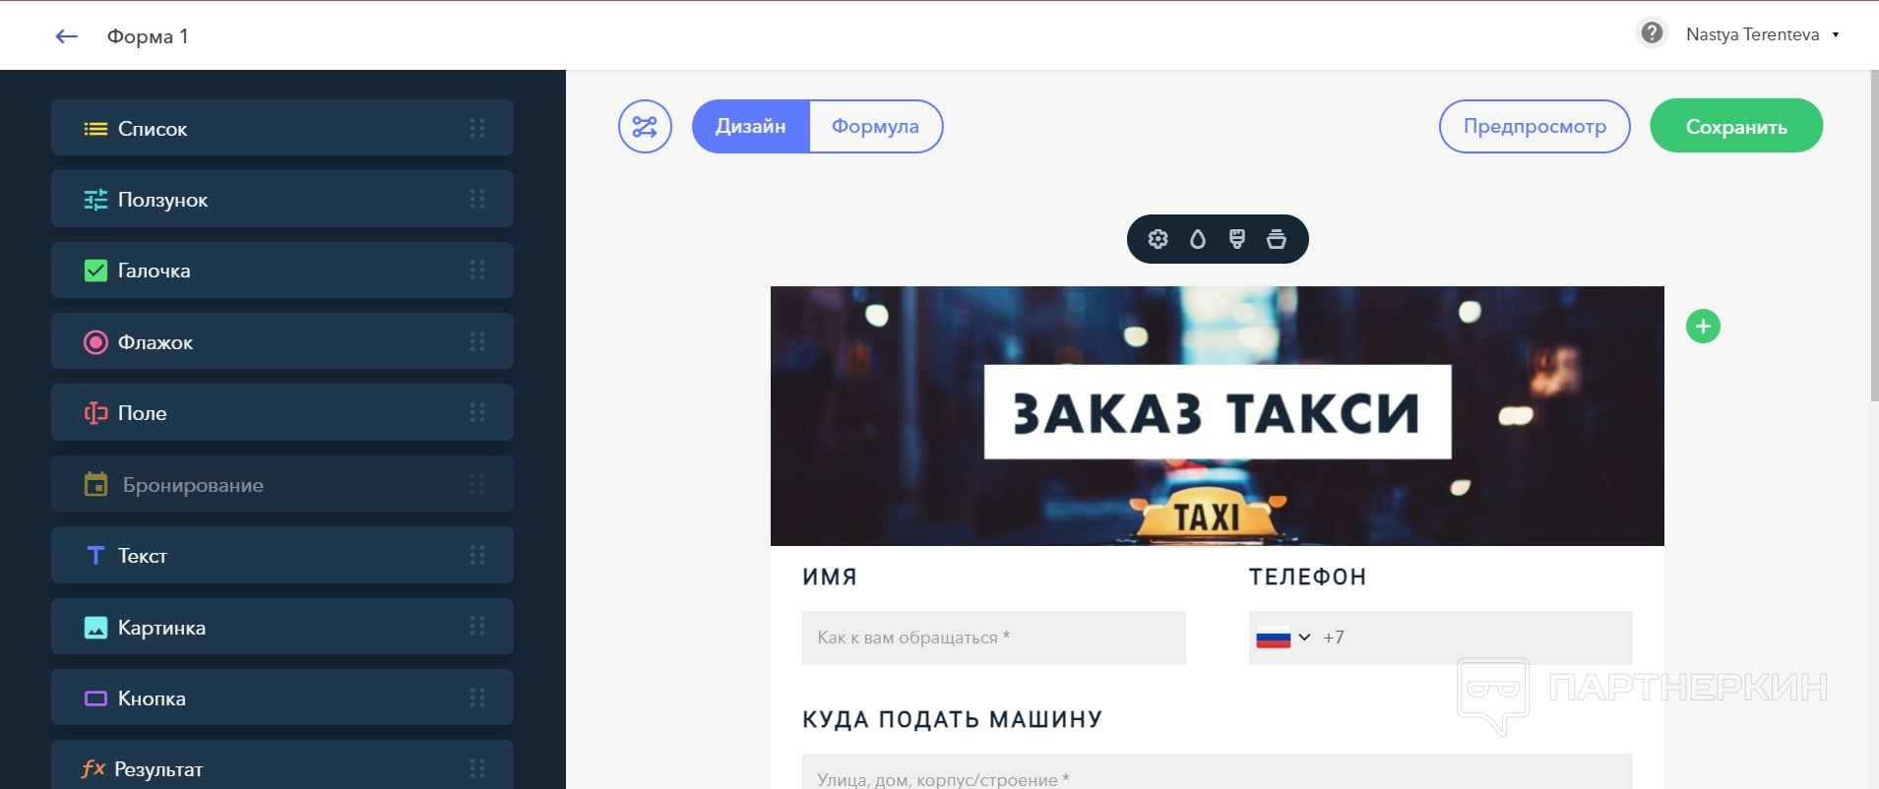Expand the Nastya Terenteva user menu
The height and width of the screenshot is (789, 1879).
pos(1762,34)
